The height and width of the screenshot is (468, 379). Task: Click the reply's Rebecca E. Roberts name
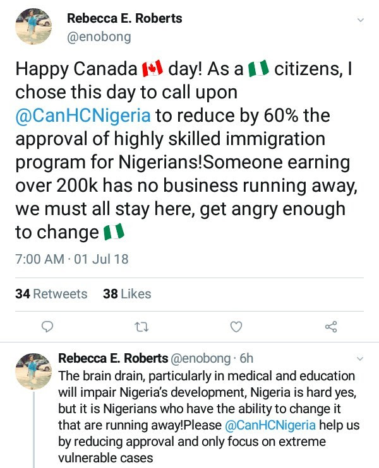tap(112, 359)
